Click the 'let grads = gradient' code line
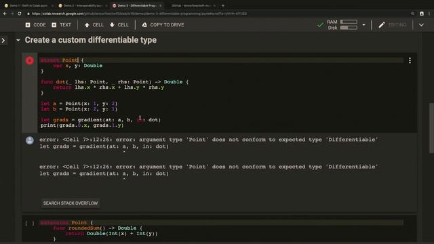Viewport: 434px width, 244px height. 100,120
